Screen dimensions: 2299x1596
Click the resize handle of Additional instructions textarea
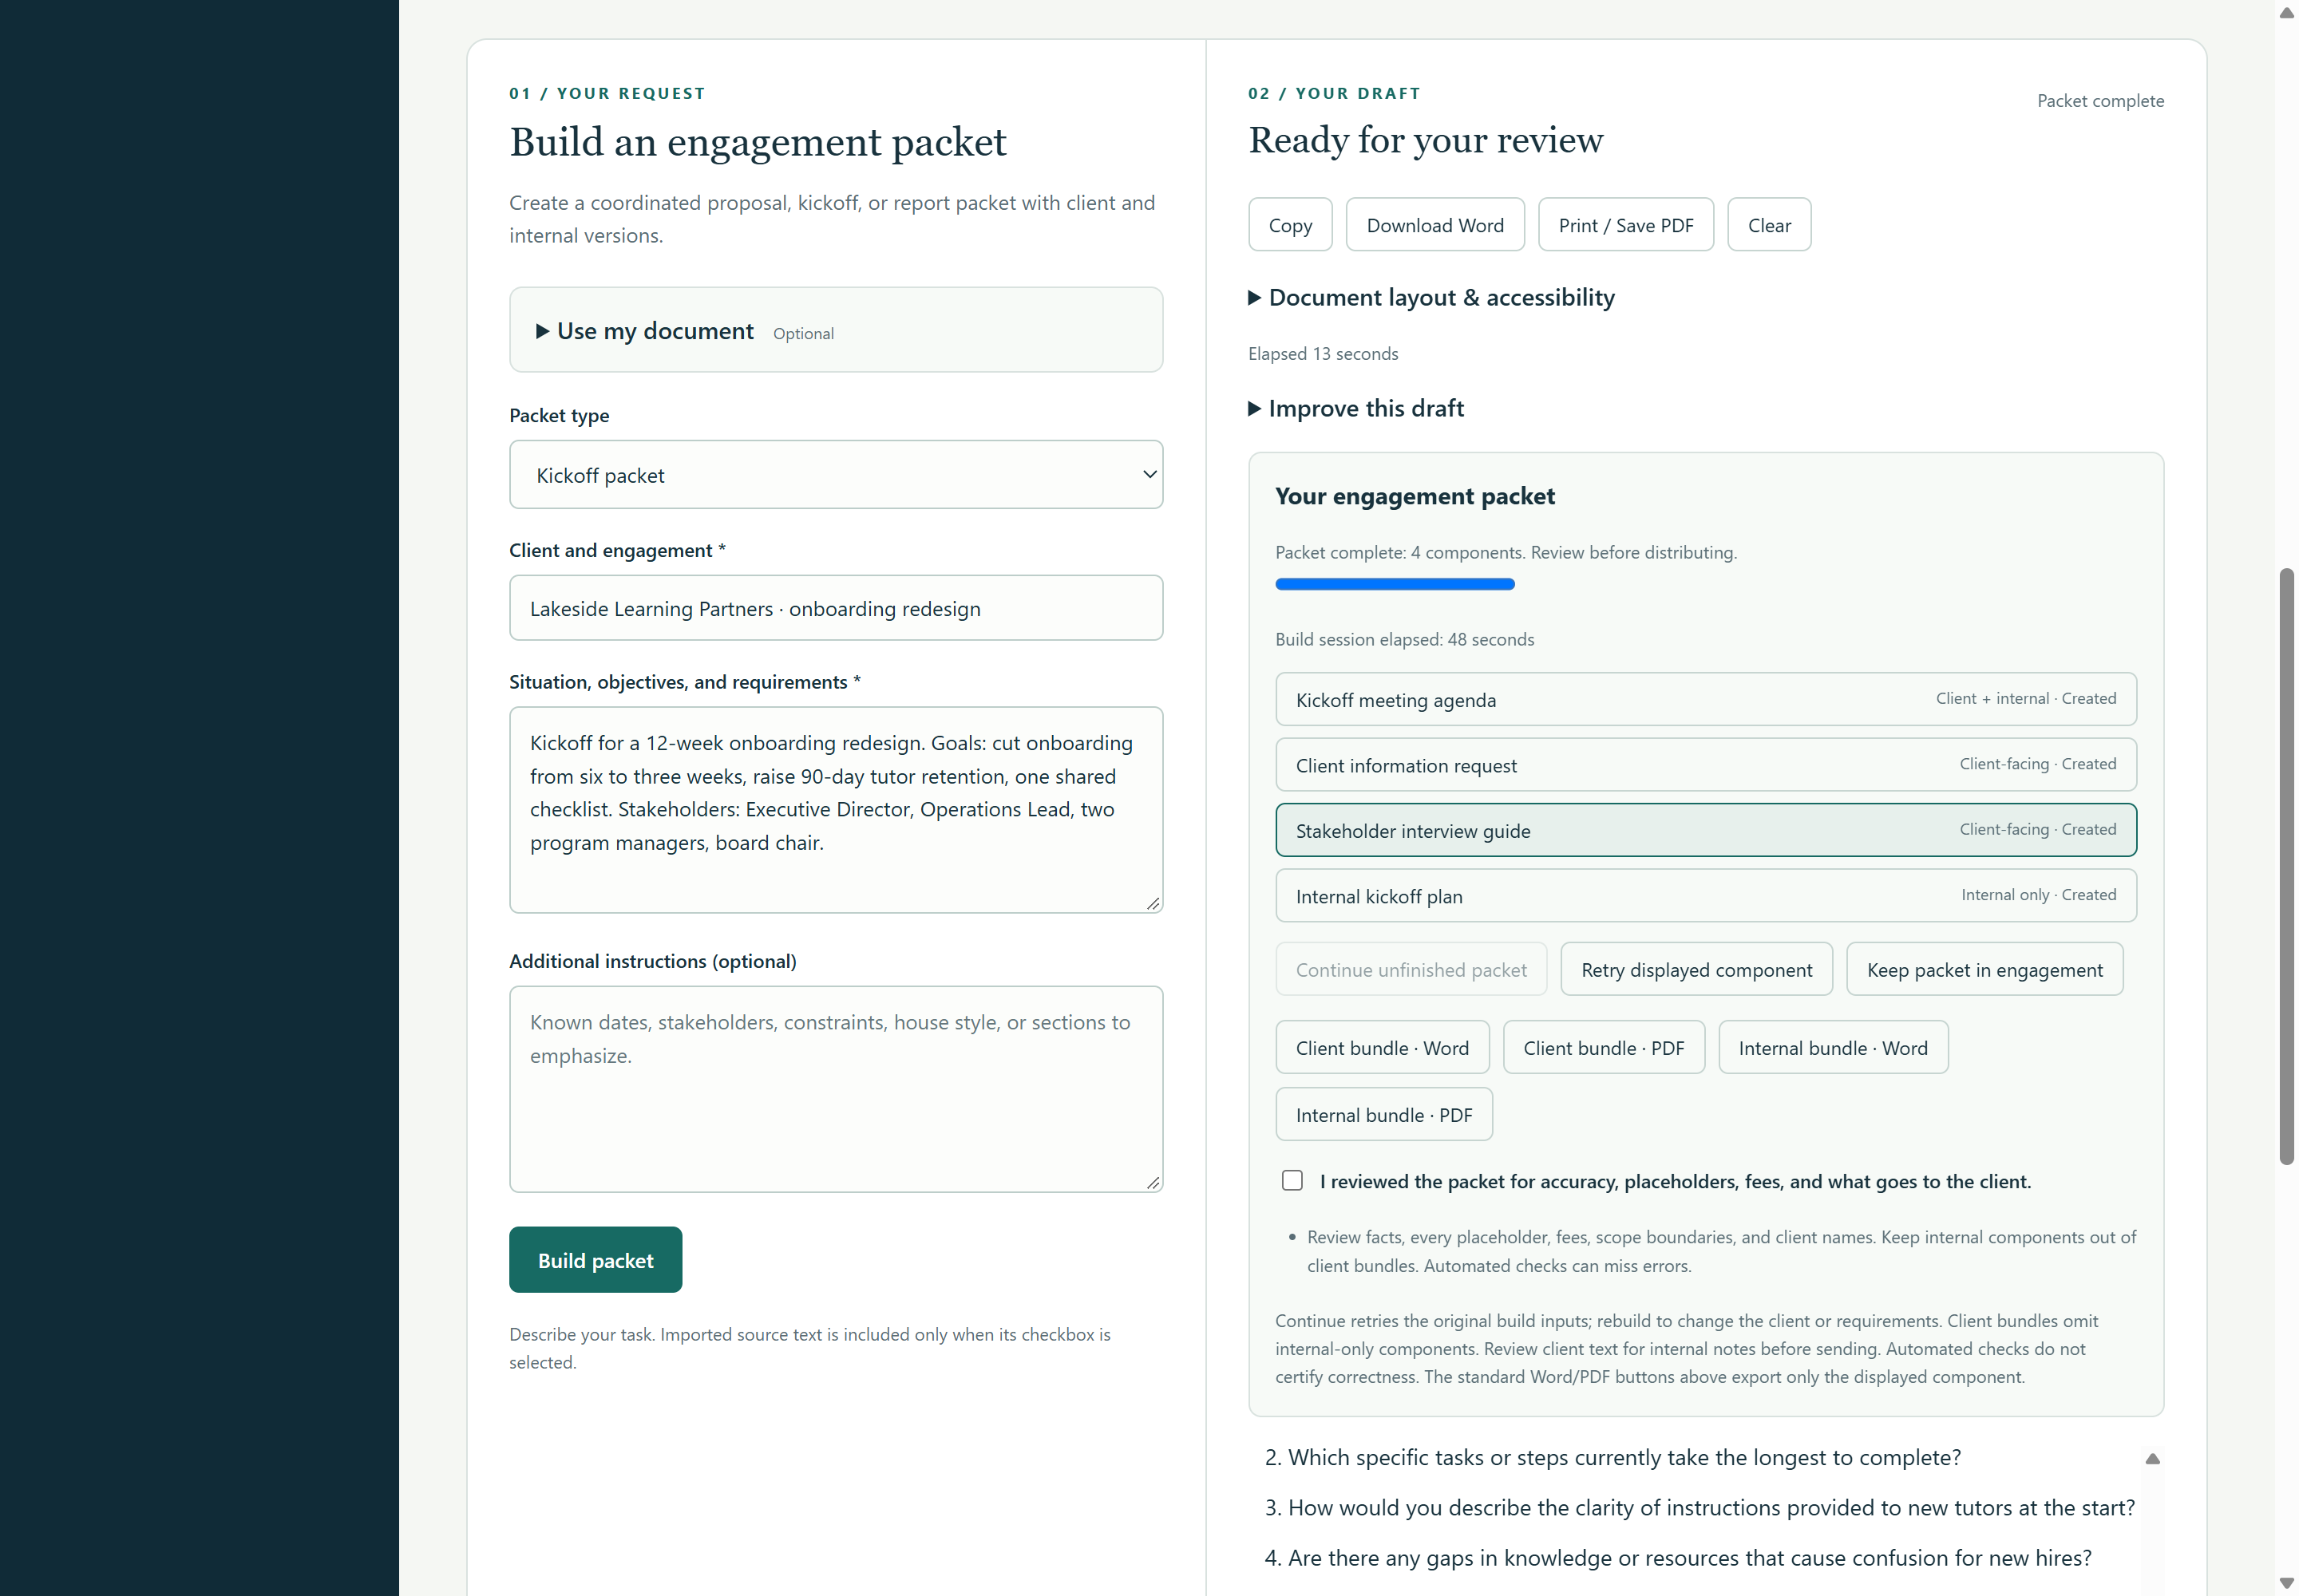pyautogui.click(x=1153, y=1182)
